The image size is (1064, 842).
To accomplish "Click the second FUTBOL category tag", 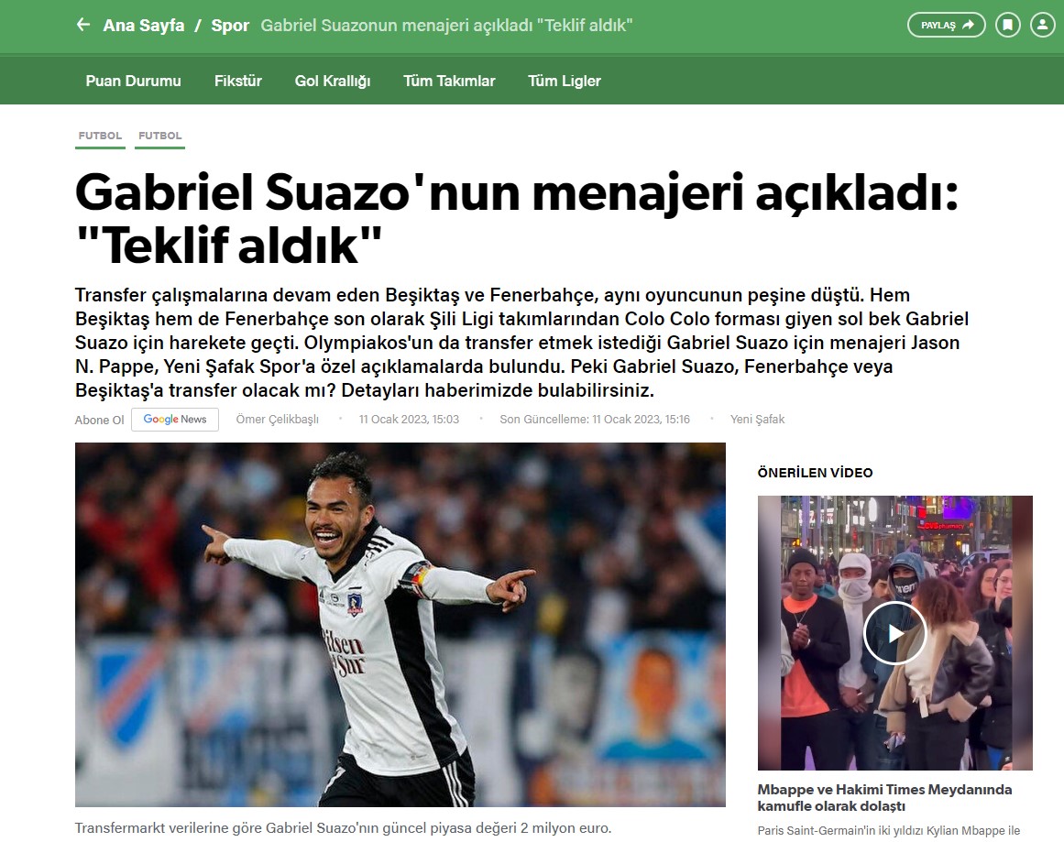I will (160, 136).
